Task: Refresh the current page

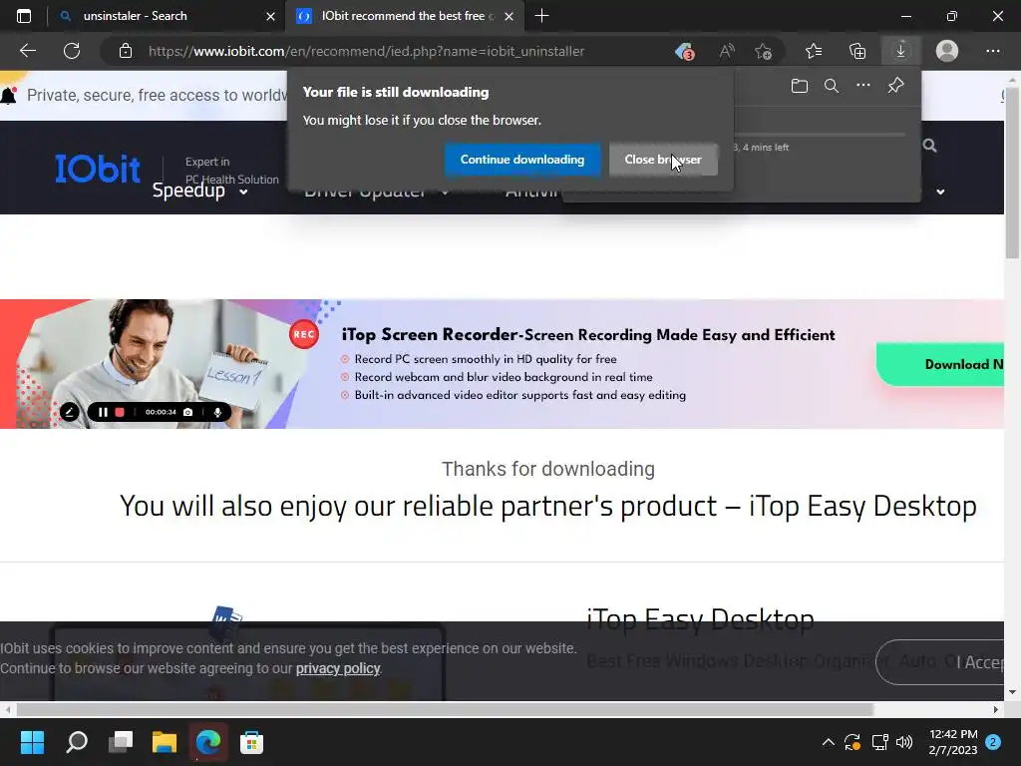Action: (x=72, y=51)
